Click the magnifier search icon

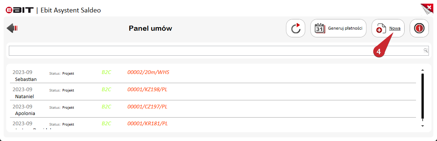[x=426, y=50]
